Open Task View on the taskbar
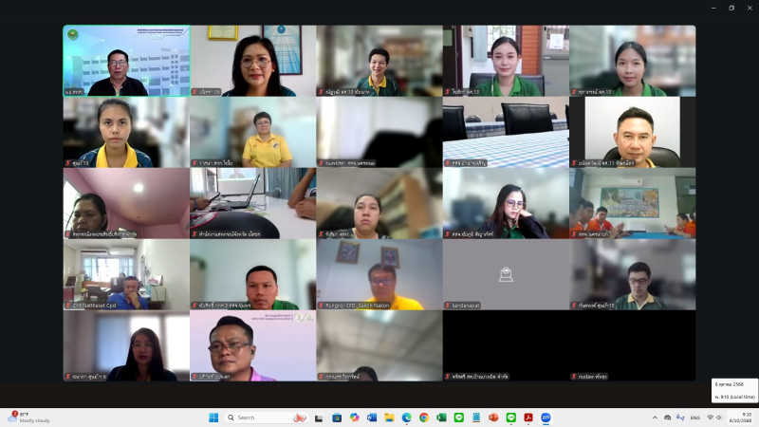Image resolution: width=759 pixels, height=427 pixels. [x=319, y=418]
